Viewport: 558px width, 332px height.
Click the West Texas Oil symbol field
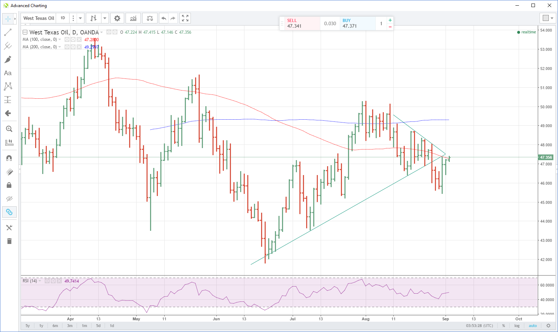coord(39,18)
